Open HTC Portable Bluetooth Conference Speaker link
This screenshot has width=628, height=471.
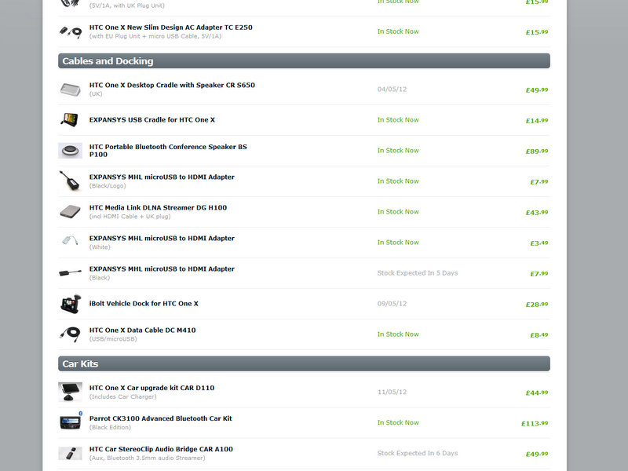pyautogui.click(x=168, y=151)
